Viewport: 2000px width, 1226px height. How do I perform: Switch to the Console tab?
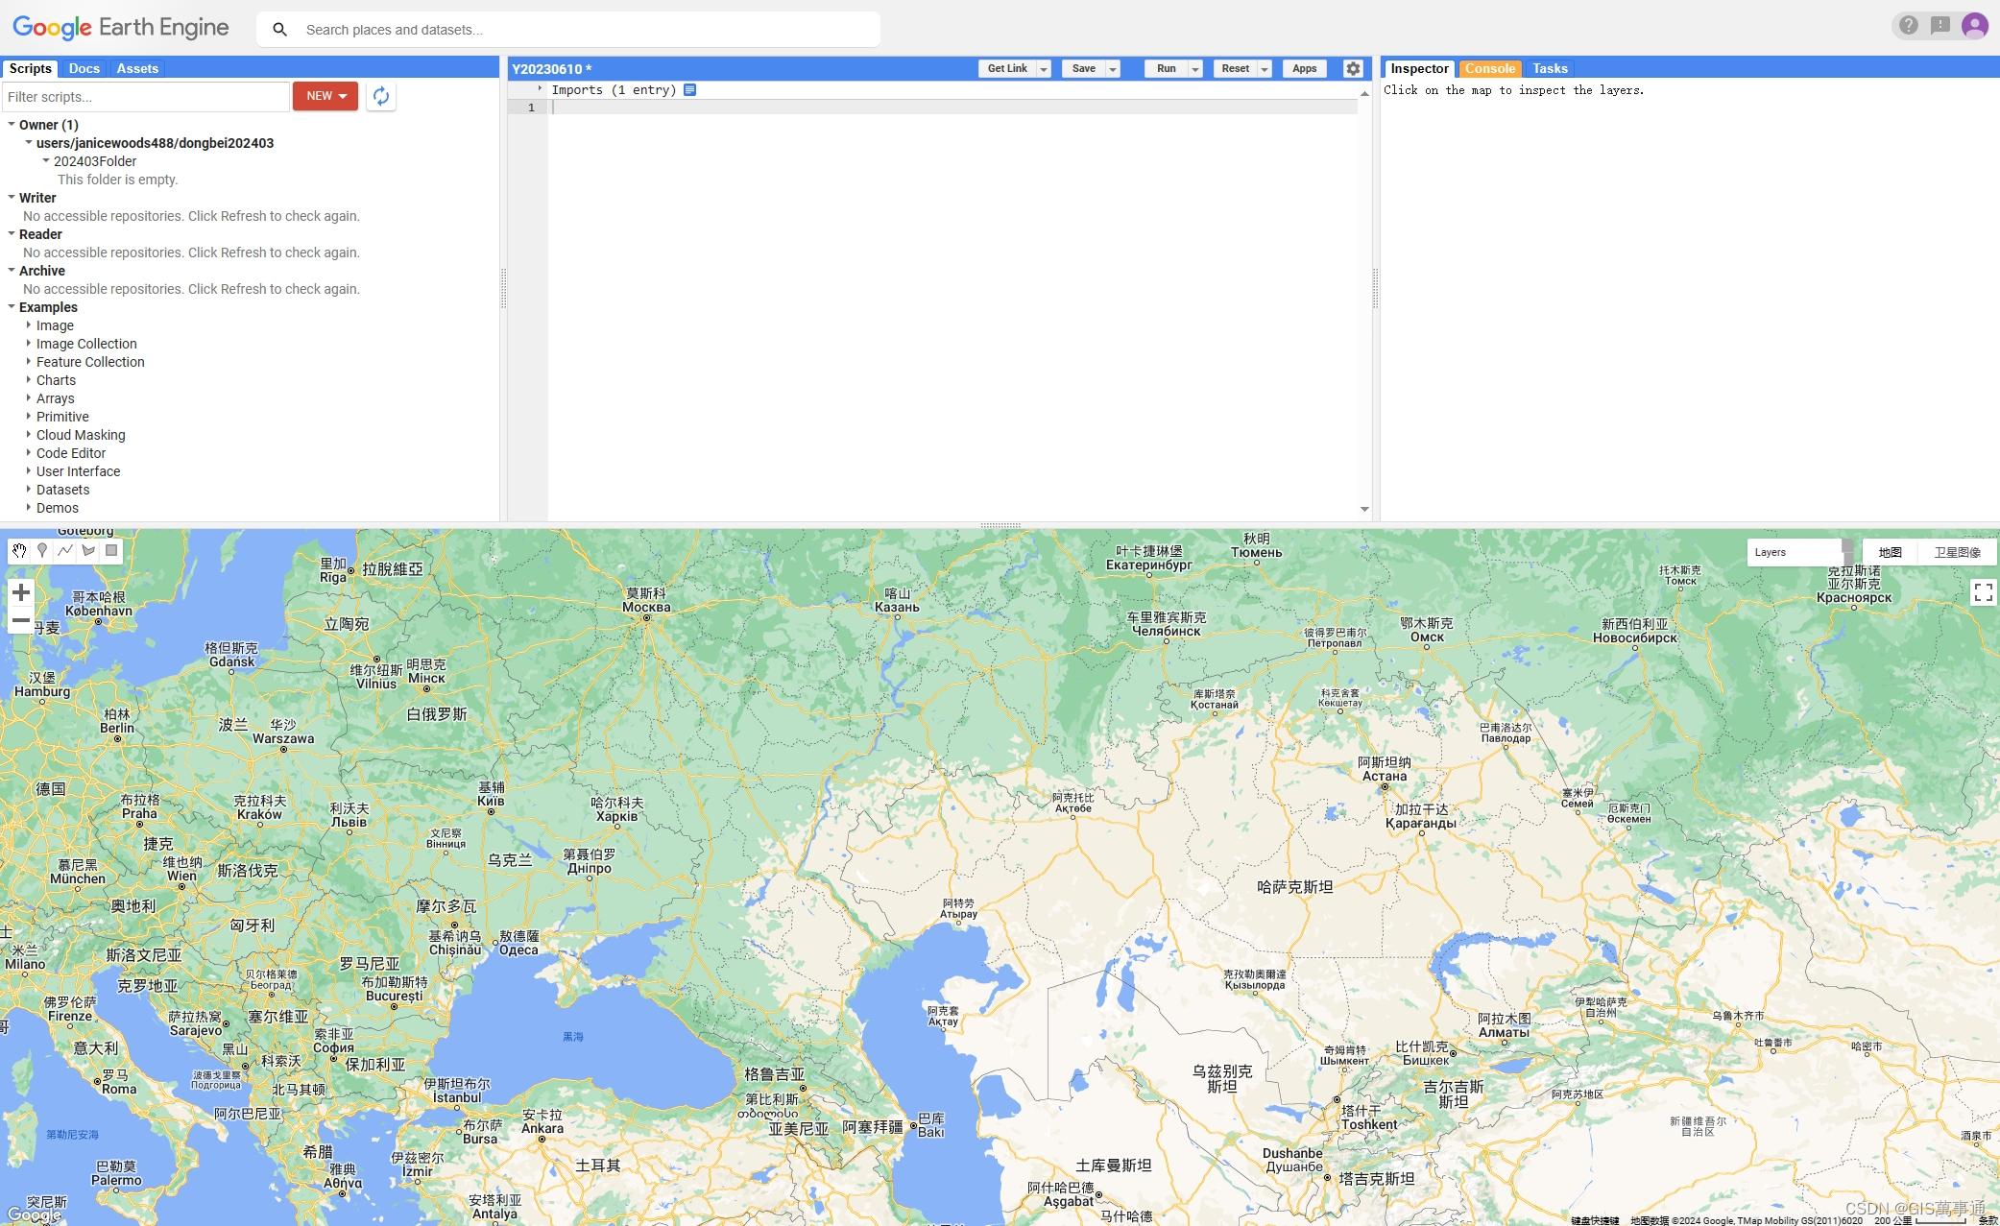[x=1489, y=68]
